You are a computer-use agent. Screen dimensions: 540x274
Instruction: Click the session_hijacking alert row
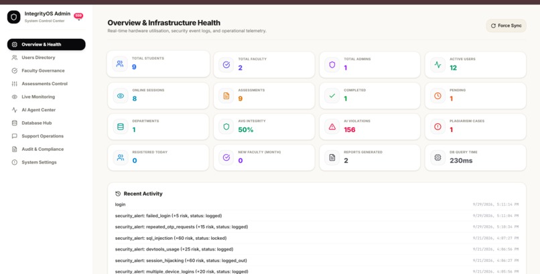pyautogui.click(x=317, y=261)
